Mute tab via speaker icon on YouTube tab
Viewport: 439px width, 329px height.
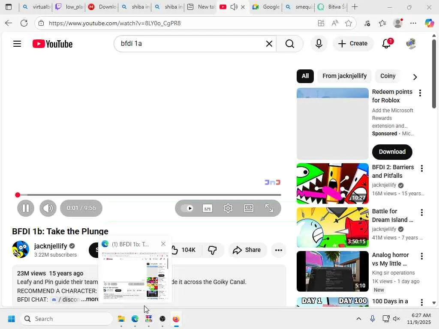pyautogui.click(x=234, y=7)
